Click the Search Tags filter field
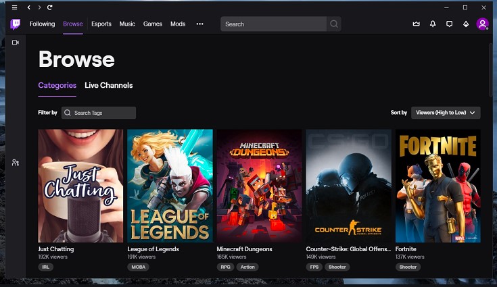The image size is (497, 287). pos(99,113)
